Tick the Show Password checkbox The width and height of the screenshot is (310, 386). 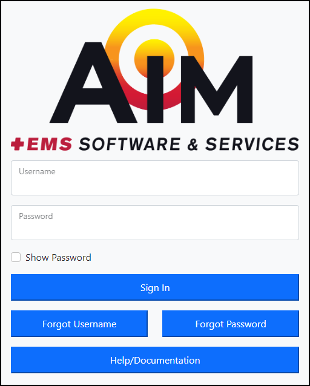click(16, 257)
